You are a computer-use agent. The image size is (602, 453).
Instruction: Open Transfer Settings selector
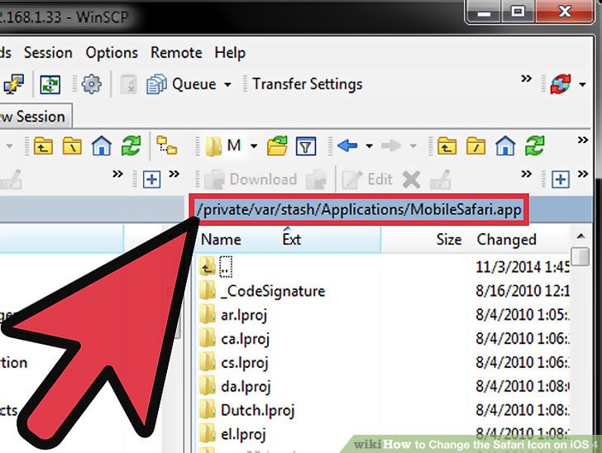click(307, 84)
